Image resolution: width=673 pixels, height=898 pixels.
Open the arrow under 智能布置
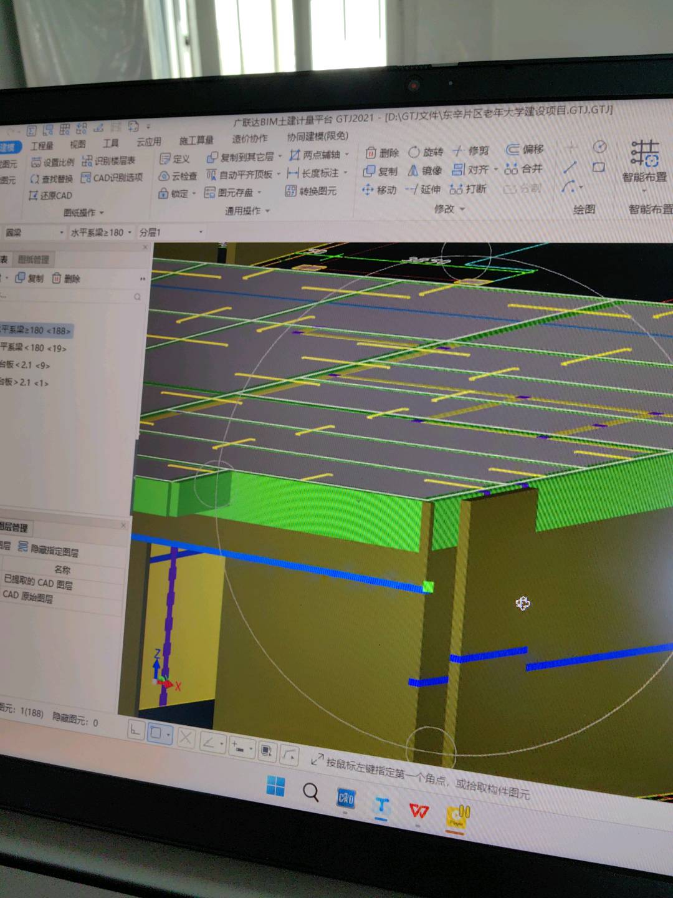pos(644,190)
